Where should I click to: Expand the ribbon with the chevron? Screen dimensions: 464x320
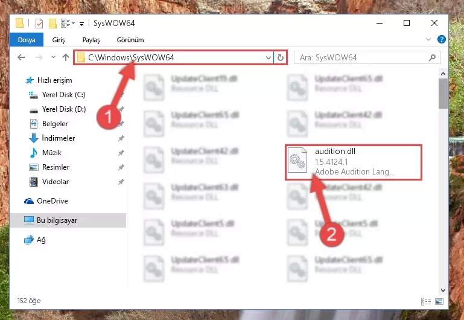coord(428,39)
